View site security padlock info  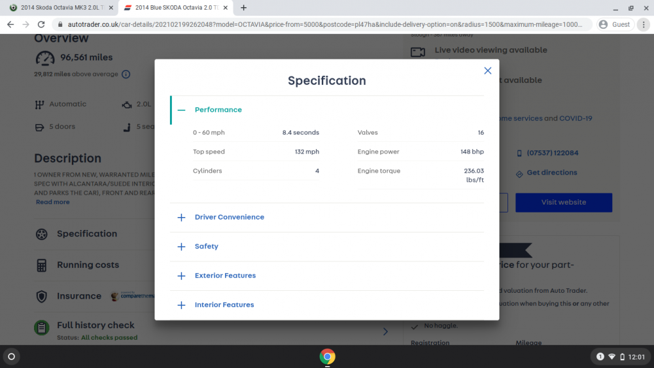[60, 25]
